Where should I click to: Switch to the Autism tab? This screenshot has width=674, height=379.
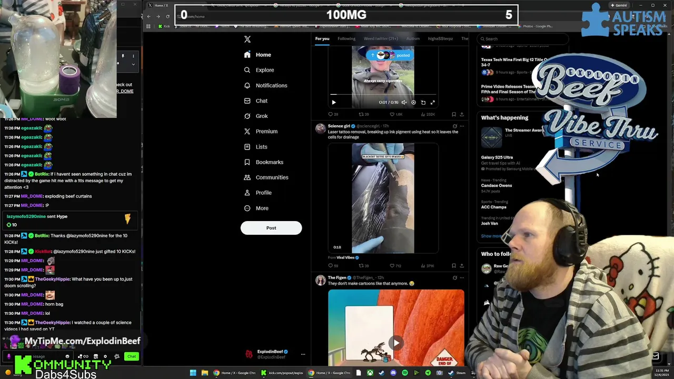pyautogui.click(x=413, y=38)
